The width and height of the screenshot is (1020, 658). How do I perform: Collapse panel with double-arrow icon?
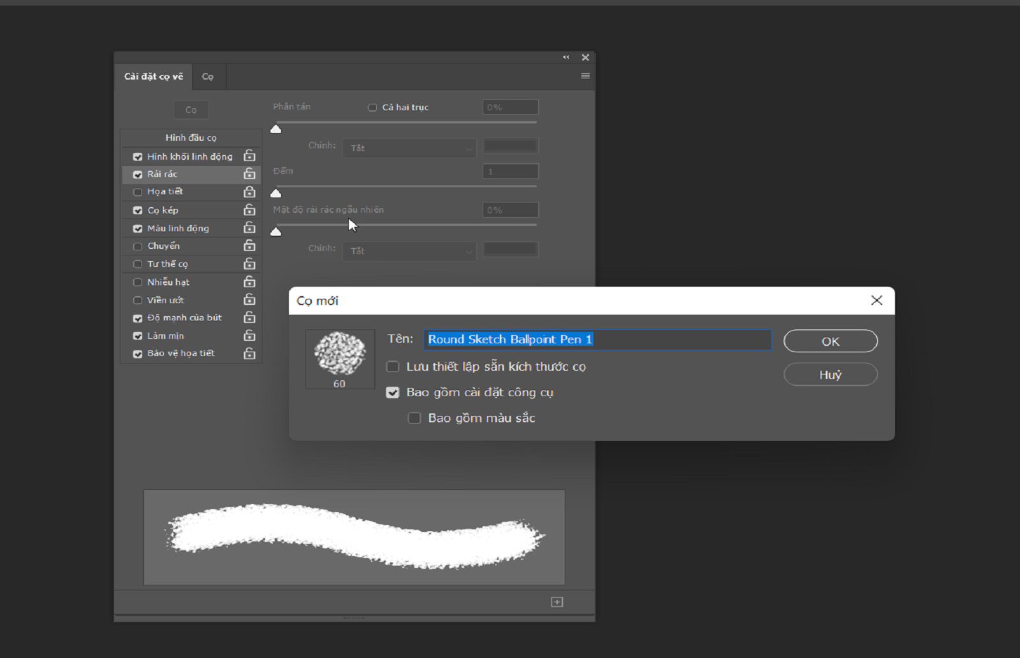tap(566, 57)
